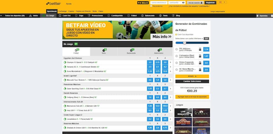Click the Añadir + button
The height and width of the screenshot is (134, 273).
(192, 76)
